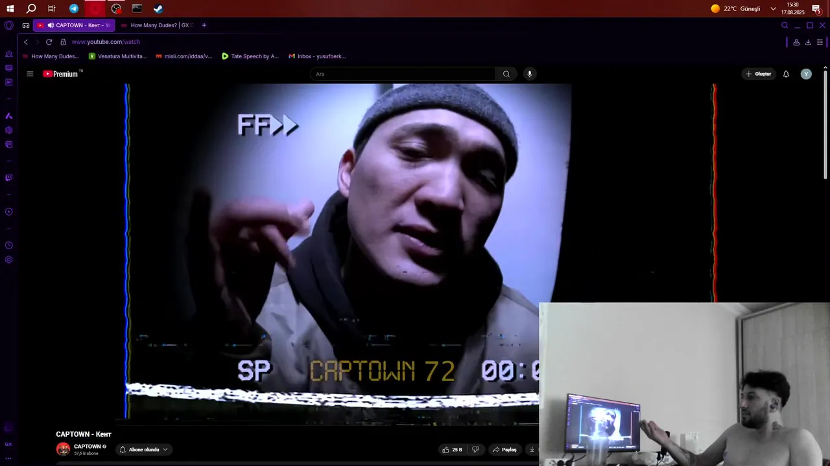Open the browser downloads icon

[x=808, y=42]
